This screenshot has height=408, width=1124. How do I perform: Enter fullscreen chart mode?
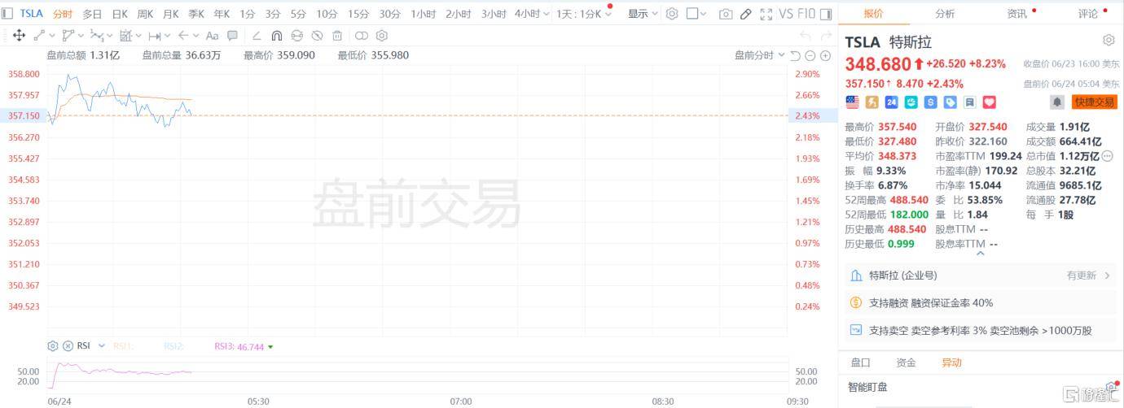[x=766, y=14]
